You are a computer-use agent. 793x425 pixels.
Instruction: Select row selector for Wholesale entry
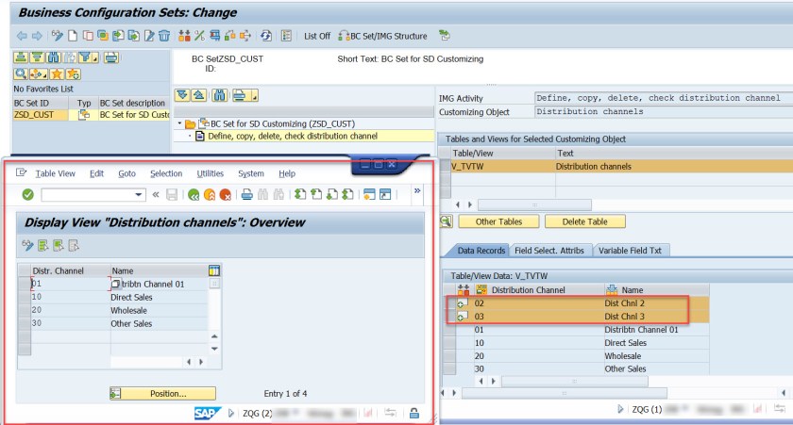[24, 310]
